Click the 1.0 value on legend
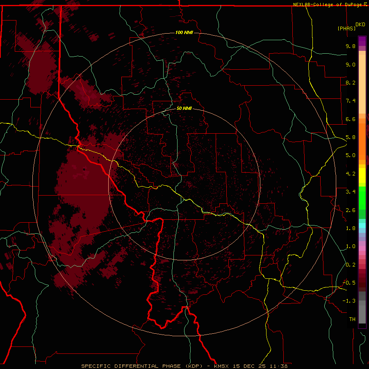369x369 pixels. pyautogui.click(x=351, y=246)
